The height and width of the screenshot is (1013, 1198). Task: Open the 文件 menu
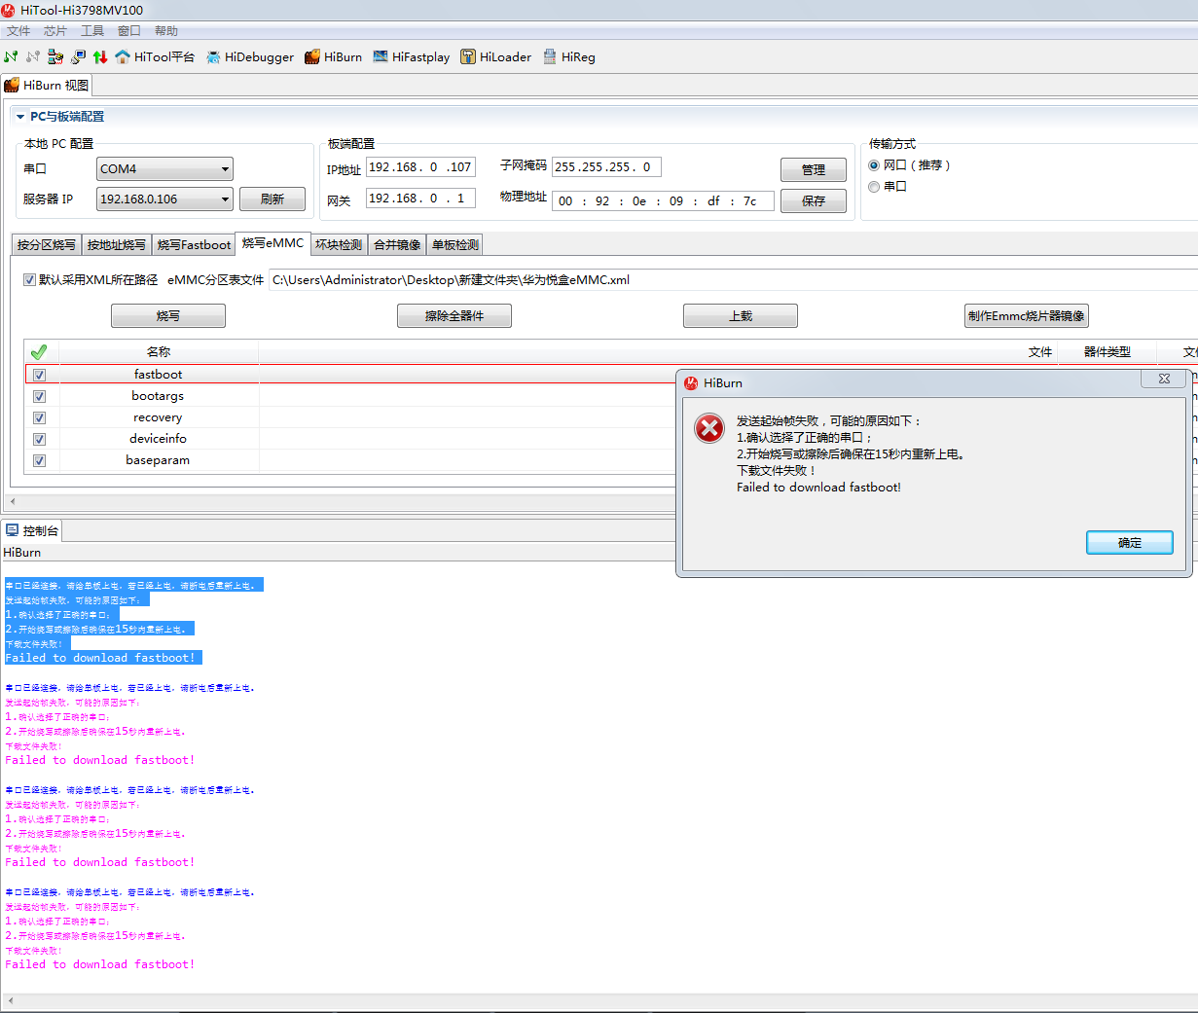(x=18, y=31)
